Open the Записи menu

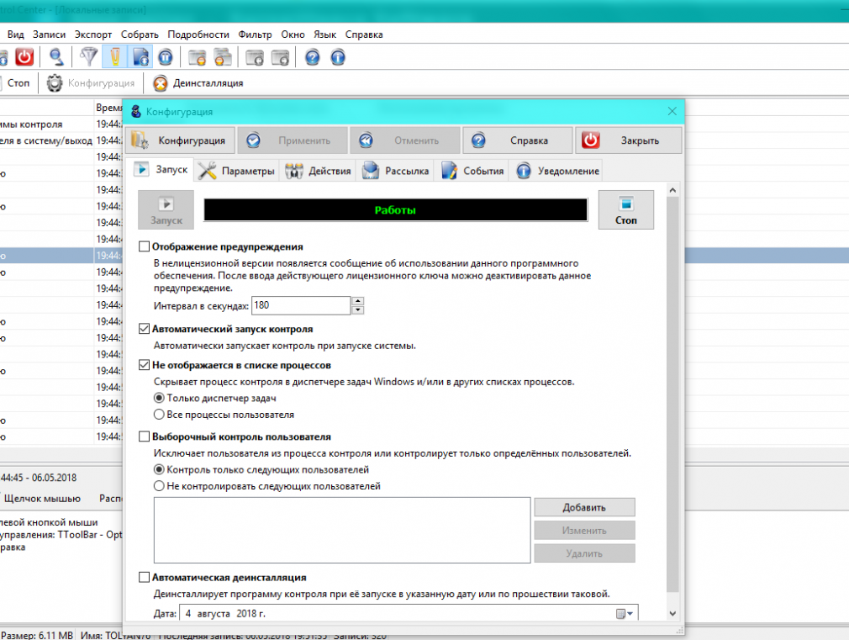(x=50, y=34)
